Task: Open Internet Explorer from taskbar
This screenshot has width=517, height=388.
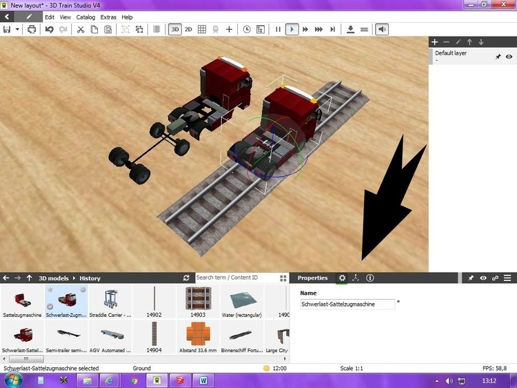Action: click(109, 380)
